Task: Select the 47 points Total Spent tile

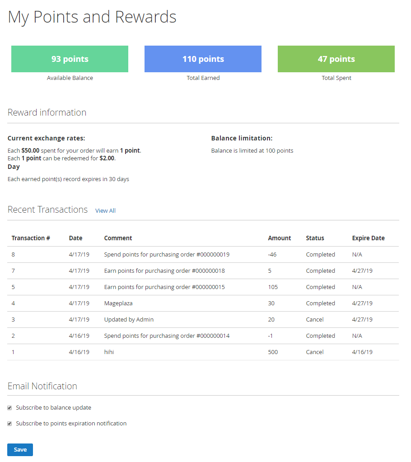Action: [x=336, y=59]
